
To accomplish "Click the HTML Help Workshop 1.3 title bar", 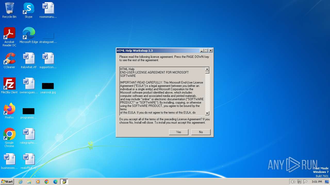I will pos(158,51).
